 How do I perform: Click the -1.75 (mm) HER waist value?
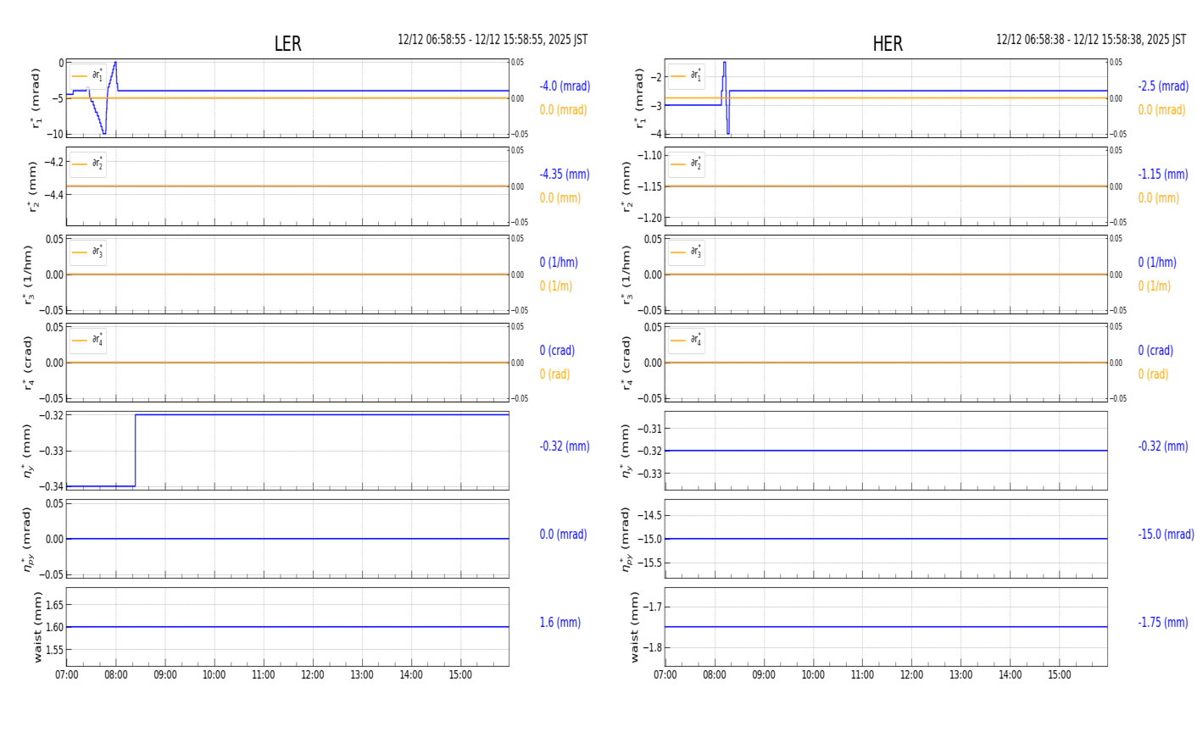click(x=1162, y=623)
